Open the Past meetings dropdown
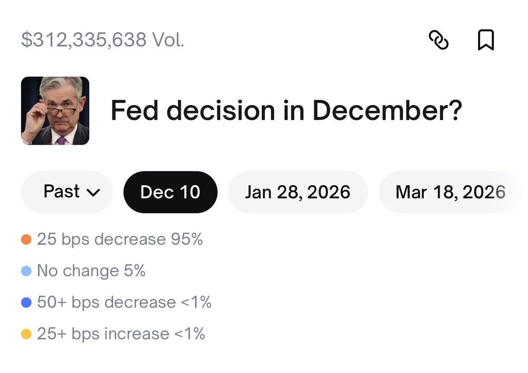The image size is (528, 373). (x=67, y=192)
